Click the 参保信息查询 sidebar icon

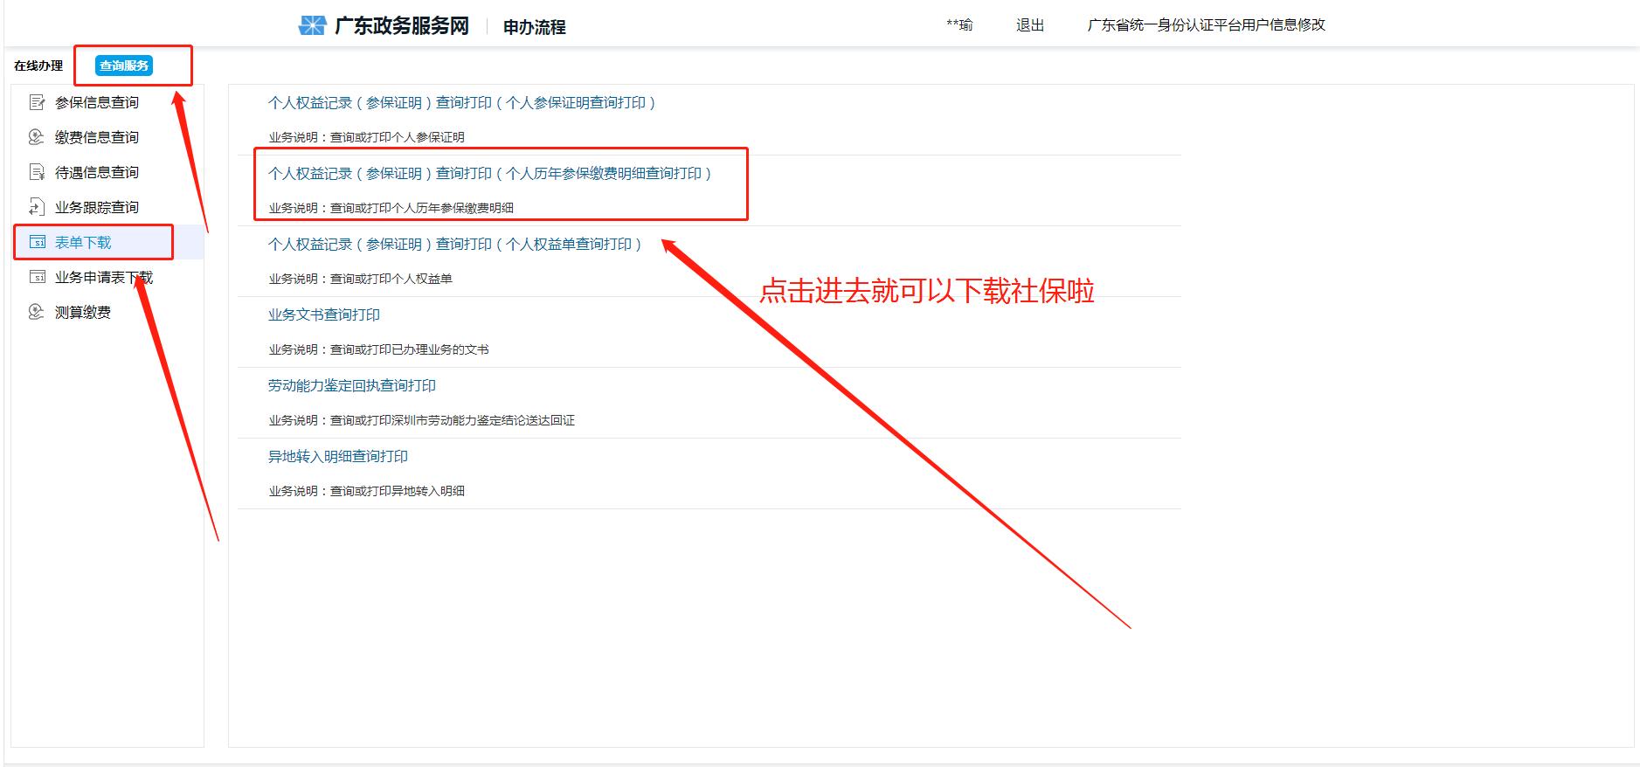click(x=37, y=102)
